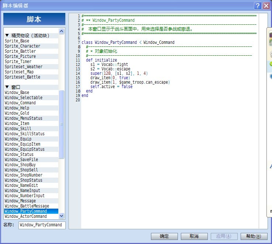Click the class Window_PartyCommand declaration line
This screenshot has height=244, width=272.
coord(128,42)
